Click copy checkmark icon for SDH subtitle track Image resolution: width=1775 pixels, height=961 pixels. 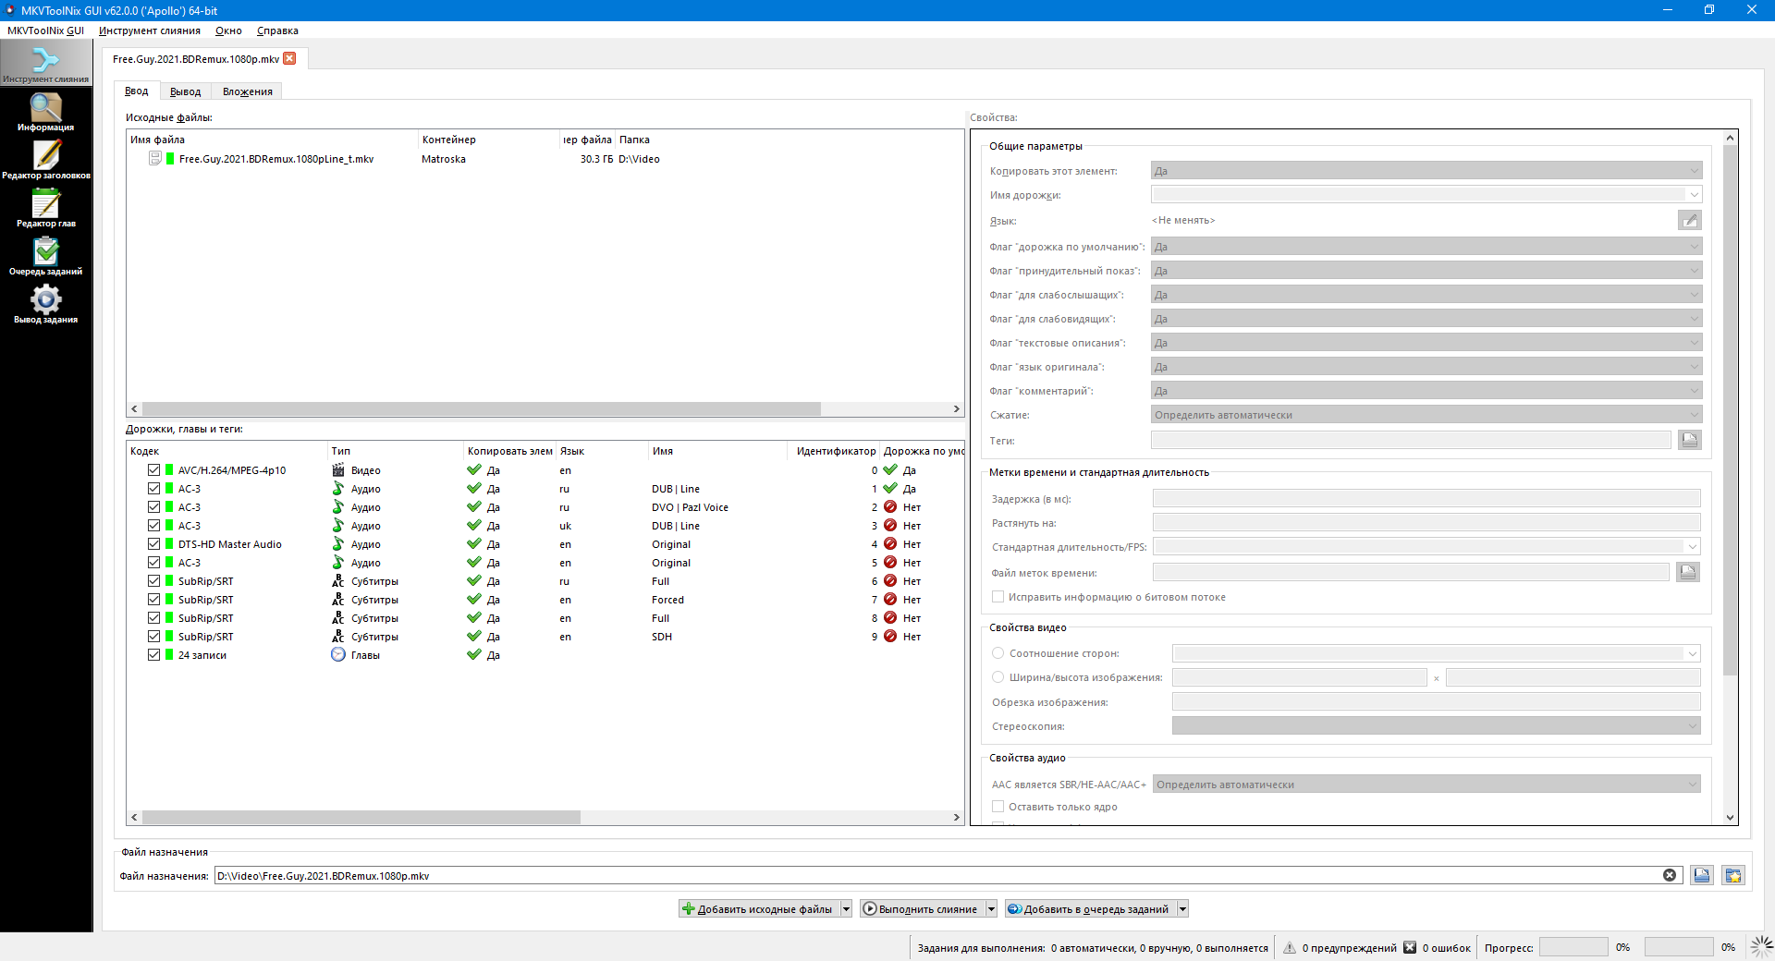click(x=474, y=636)
